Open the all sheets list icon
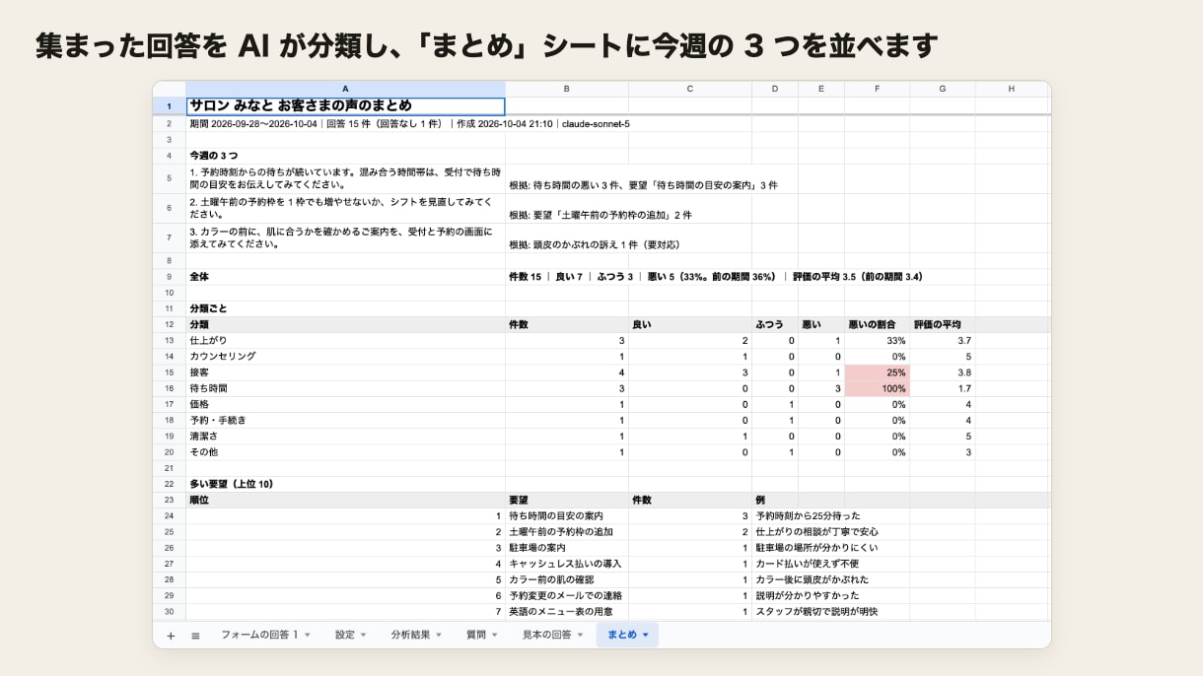Screen dimensions: 1203x676 195,636
